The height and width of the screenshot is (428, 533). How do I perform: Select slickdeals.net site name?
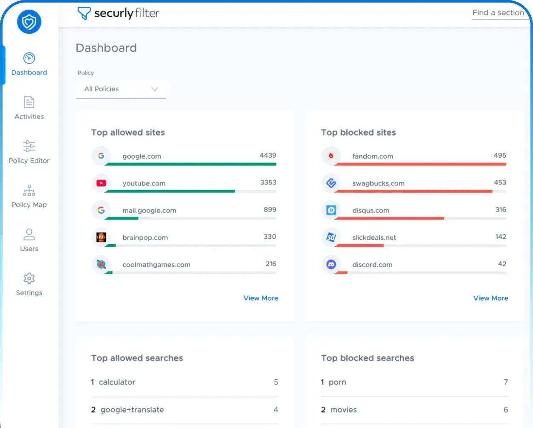(374, 237)
